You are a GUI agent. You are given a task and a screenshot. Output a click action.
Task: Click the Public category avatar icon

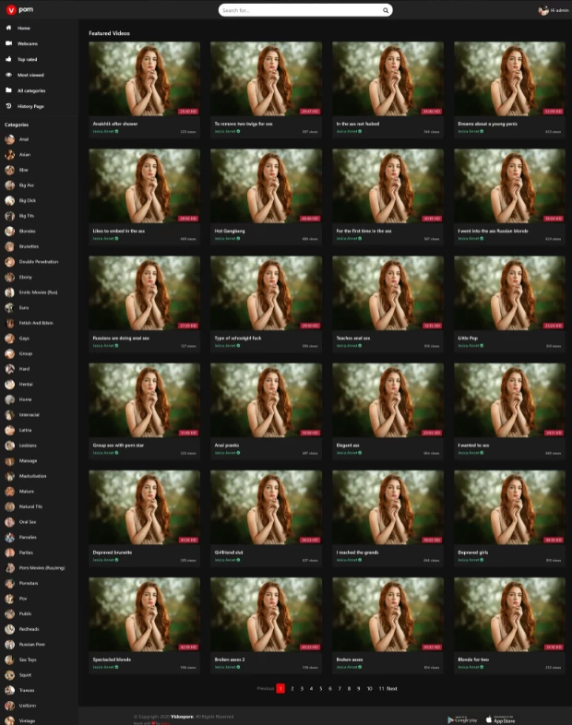10,614
